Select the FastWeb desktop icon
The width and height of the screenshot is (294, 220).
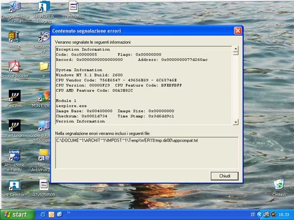(x=14, y=99)
